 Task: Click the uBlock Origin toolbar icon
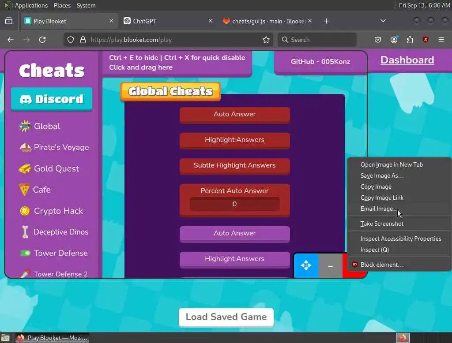(x=425, y=39)
